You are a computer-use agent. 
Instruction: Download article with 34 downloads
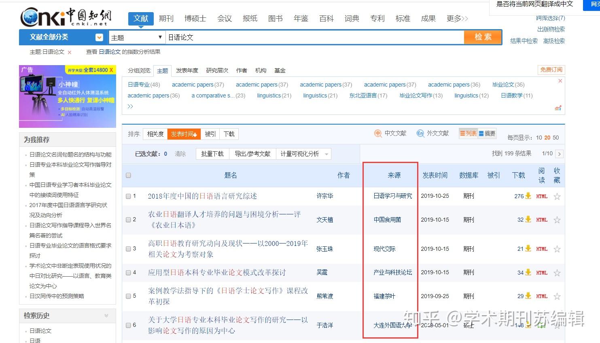[x=528, y=272]
